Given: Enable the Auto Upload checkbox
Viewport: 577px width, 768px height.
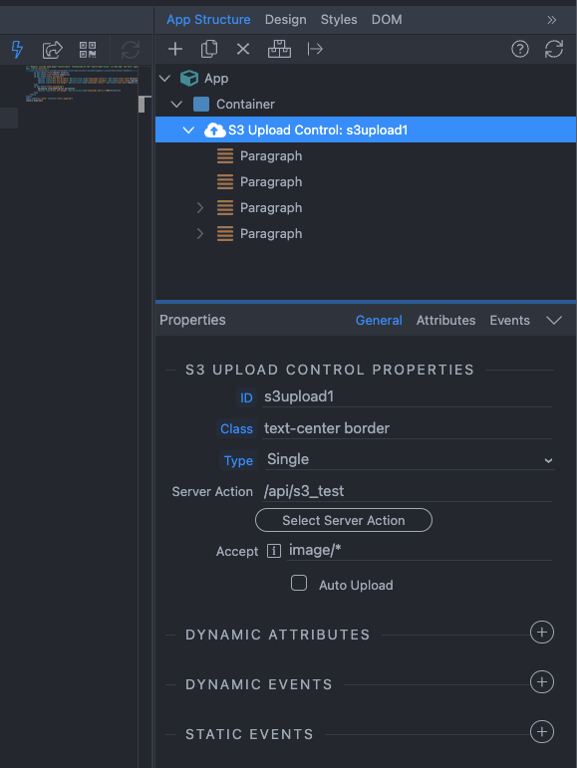Looking at the screenshot, I should click(299, 583).
